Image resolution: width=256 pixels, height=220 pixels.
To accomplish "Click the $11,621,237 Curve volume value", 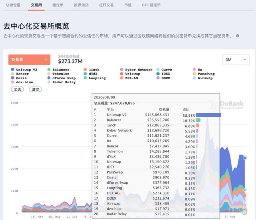I will pyautogui.click(x=158, y=136).
